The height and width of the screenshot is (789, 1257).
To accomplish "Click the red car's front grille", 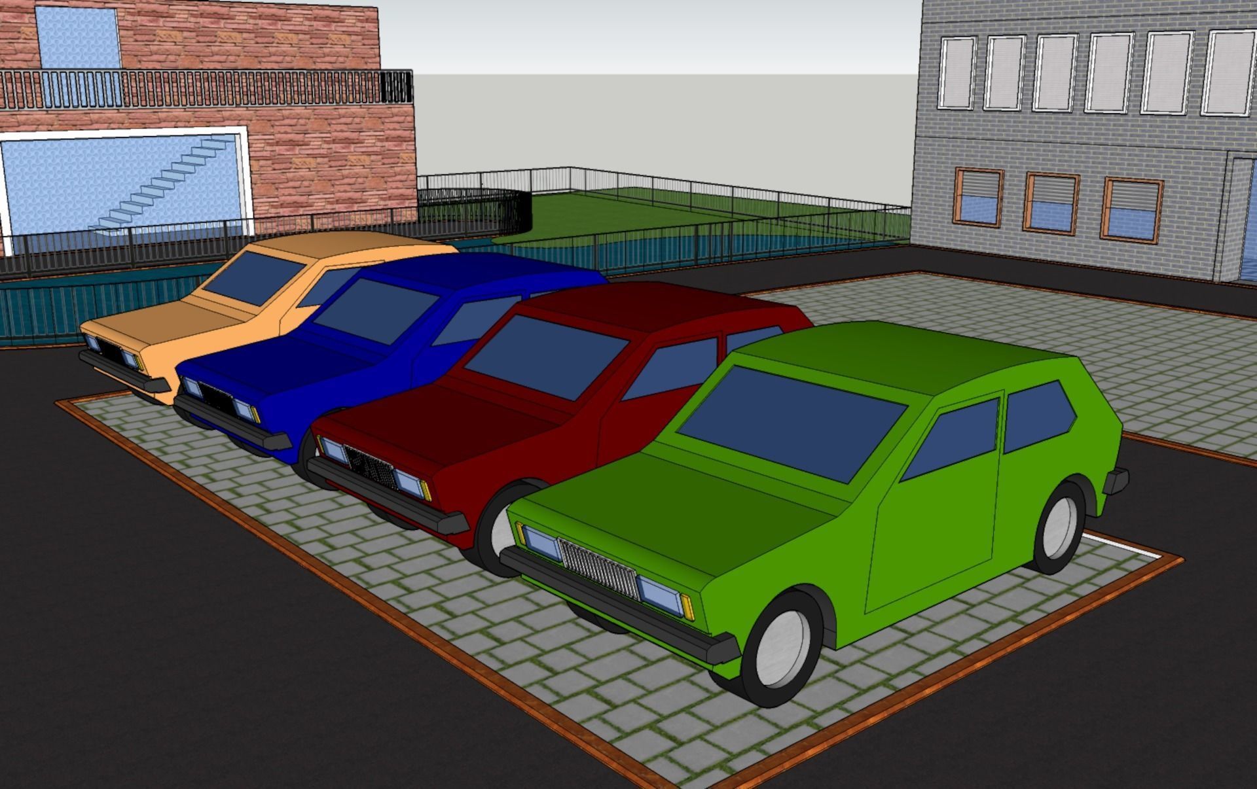I will [x=372, y=468].
